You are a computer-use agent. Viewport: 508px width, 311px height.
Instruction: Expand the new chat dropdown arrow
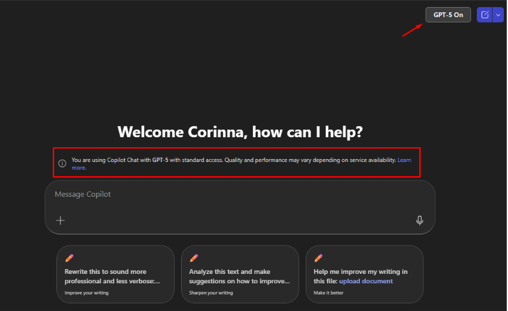click(498, 15)
